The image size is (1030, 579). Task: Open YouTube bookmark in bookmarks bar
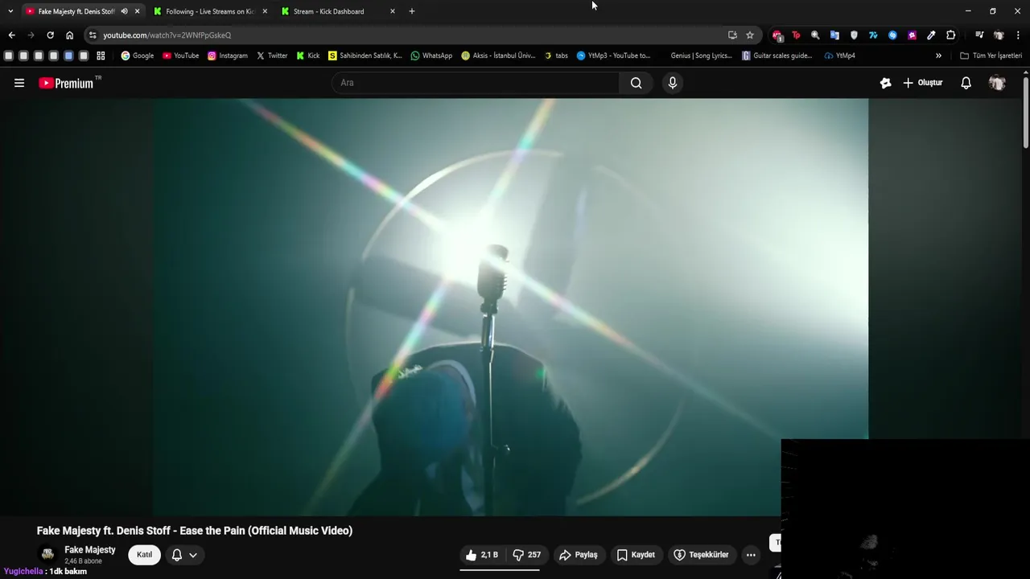coord(180,55)
